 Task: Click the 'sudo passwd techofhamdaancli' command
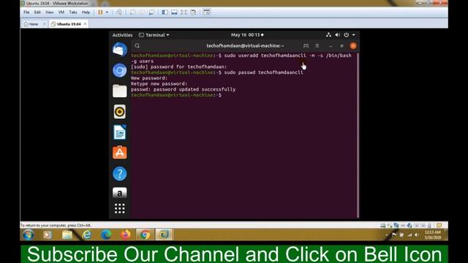tap(263, 72)
